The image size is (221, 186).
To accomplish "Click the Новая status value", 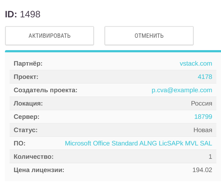I will pos(203,130).
